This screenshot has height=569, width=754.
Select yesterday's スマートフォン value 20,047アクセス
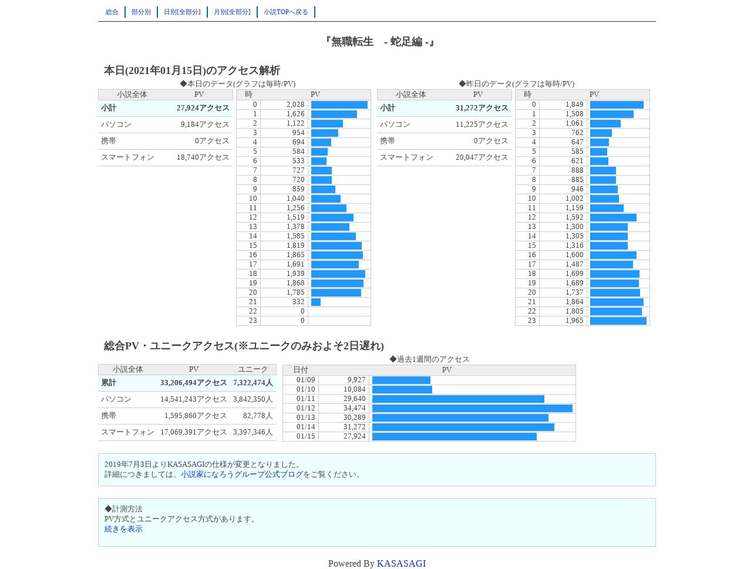point(482,157)
